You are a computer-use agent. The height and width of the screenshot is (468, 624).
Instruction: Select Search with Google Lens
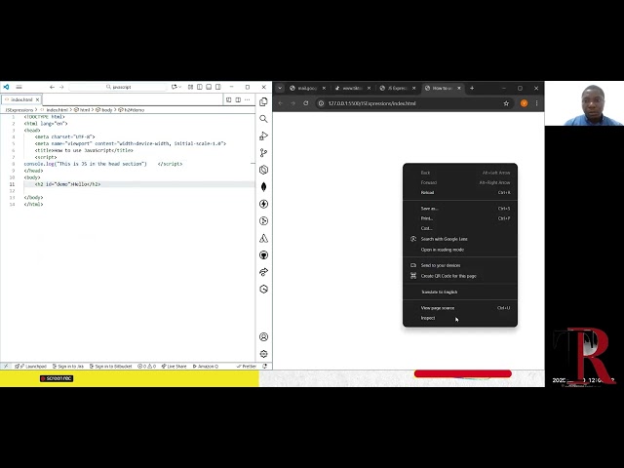tap(460, 239)
